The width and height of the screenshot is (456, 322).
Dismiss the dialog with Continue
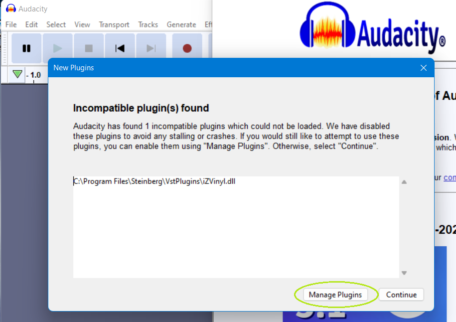click(x=401, y=295)
